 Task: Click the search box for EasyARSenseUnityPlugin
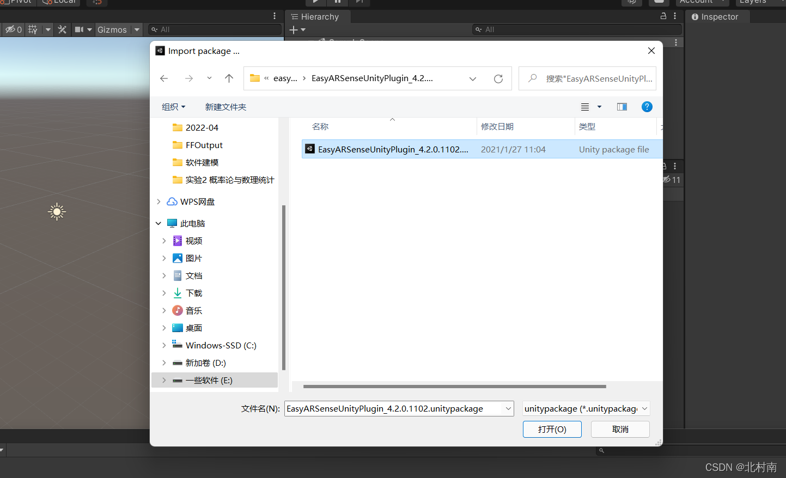[x=587, y=78]
